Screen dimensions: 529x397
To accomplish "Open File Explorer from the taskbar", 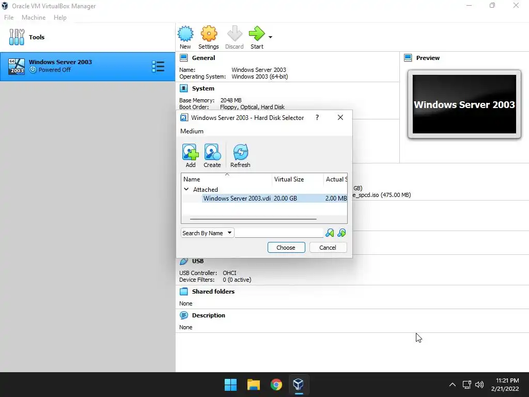I will (253, 385).
